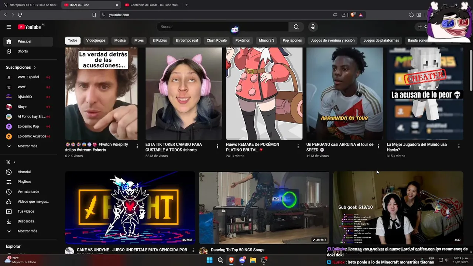Open the Windows taskbar search
The image size is (473, 266).
click(220, 260)
